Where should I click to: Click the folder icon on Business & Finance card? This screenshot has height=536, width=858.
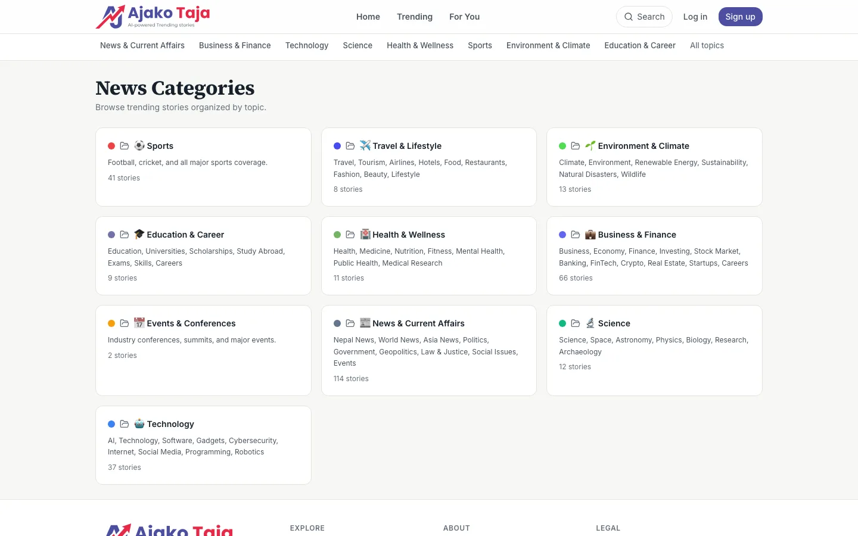(576, 235)
